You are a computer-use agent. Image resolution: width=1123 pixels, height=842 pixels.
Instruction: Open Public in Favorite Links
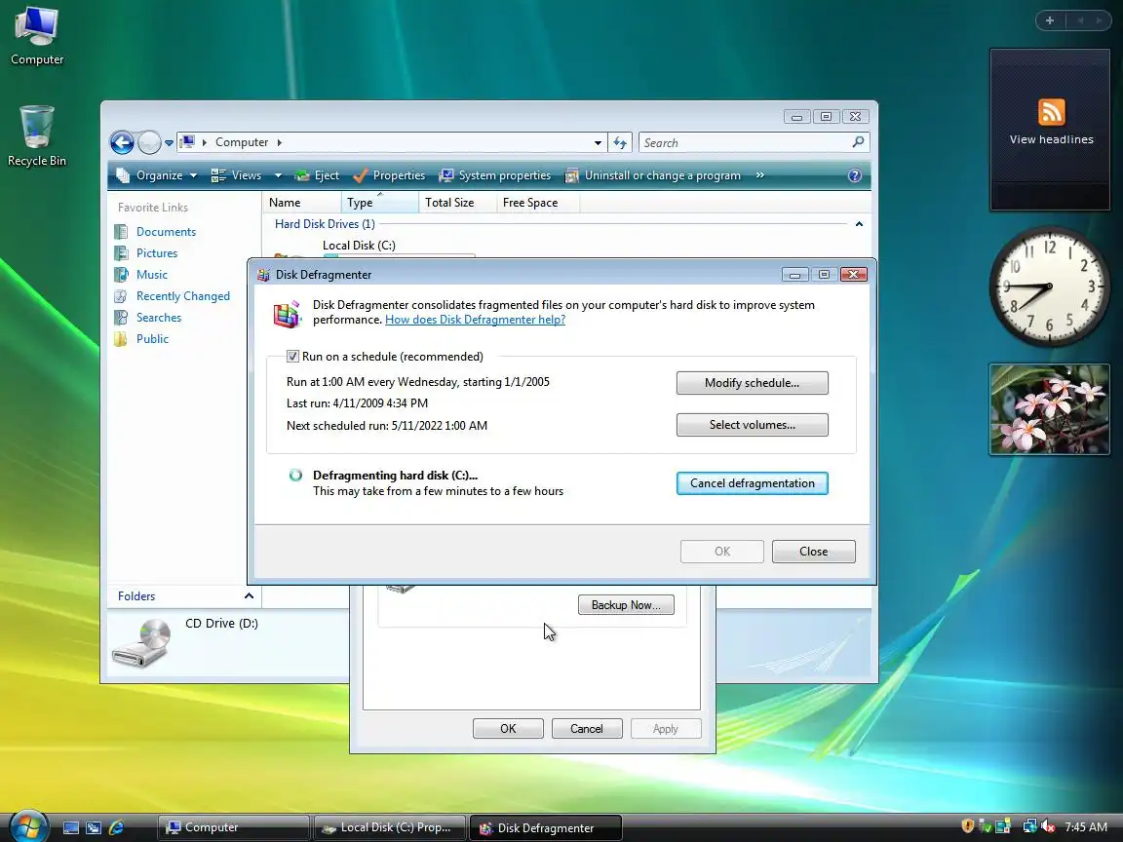click(141, 339)
